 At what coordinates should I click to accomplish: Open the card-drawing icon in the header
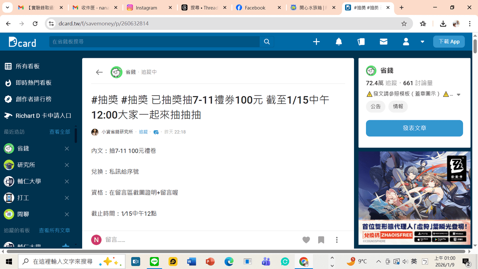361,42
